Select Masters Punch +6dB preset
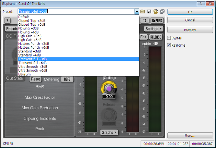 [79, 48]
